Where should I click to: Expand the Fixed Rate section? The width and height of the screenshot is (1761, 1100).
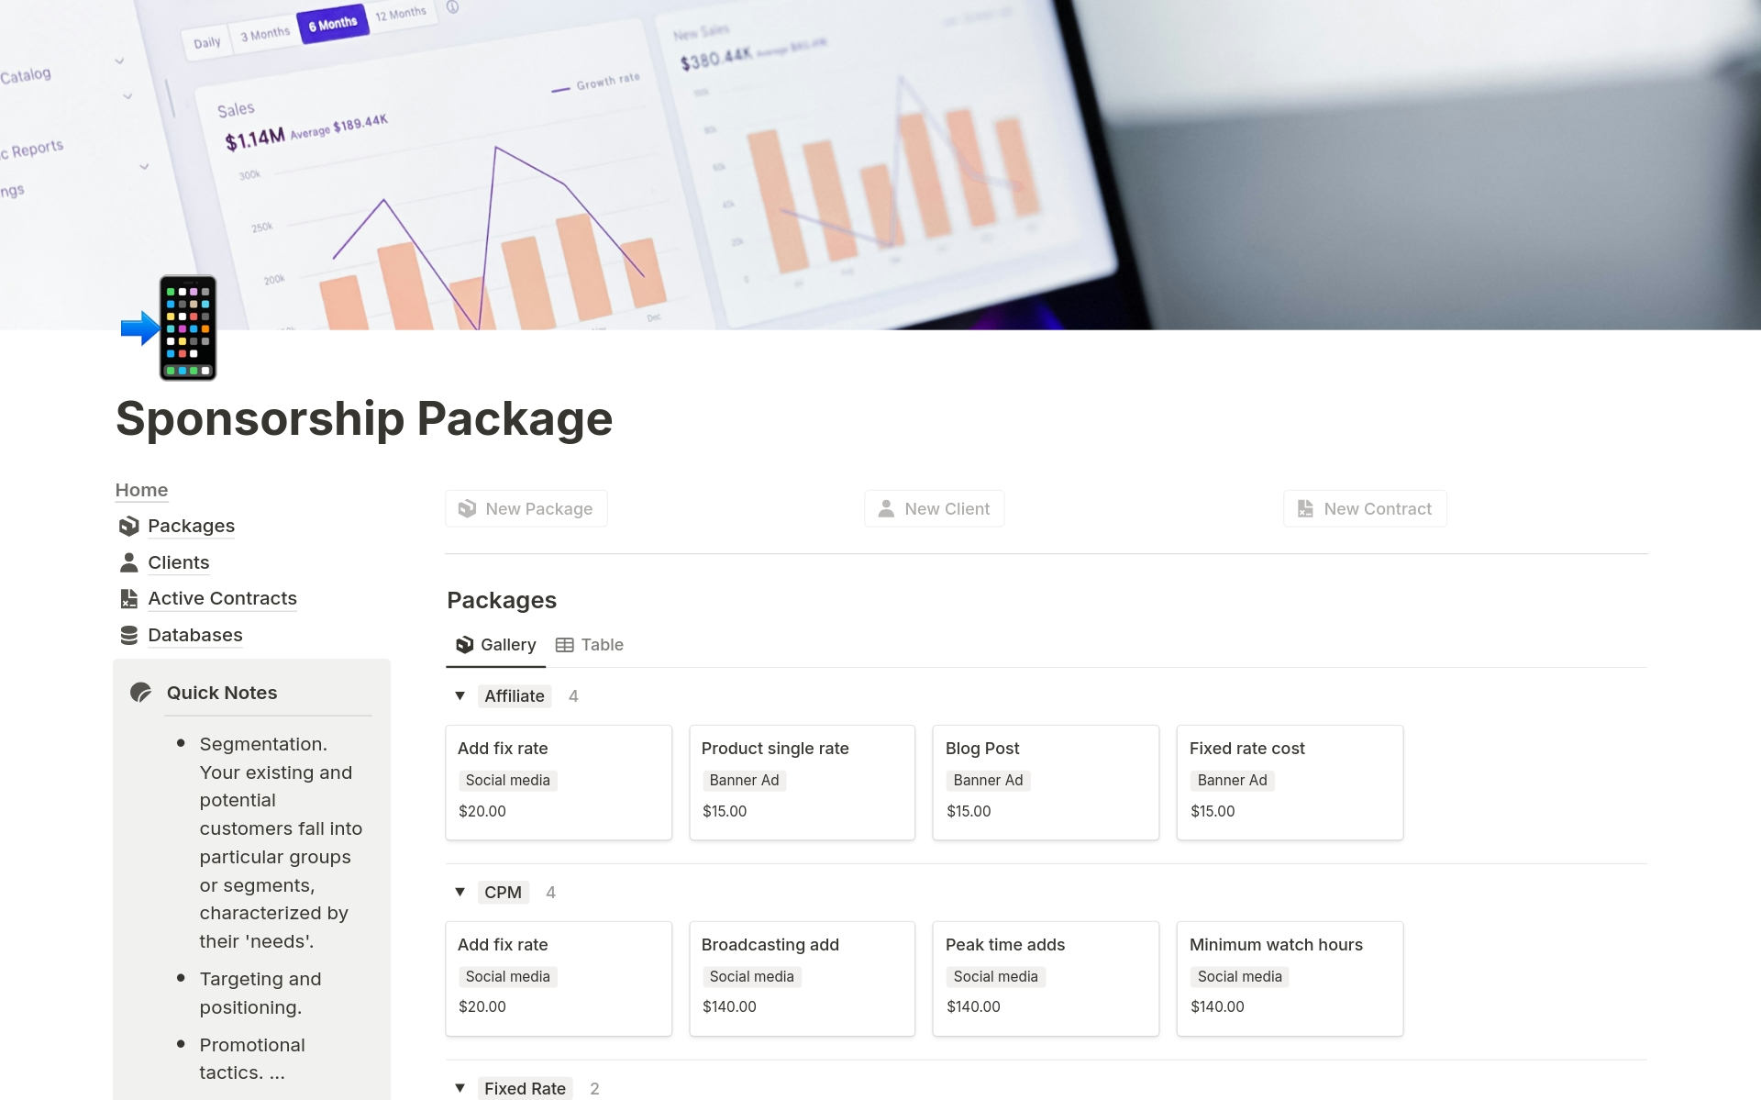click(x=461, y=1087)
